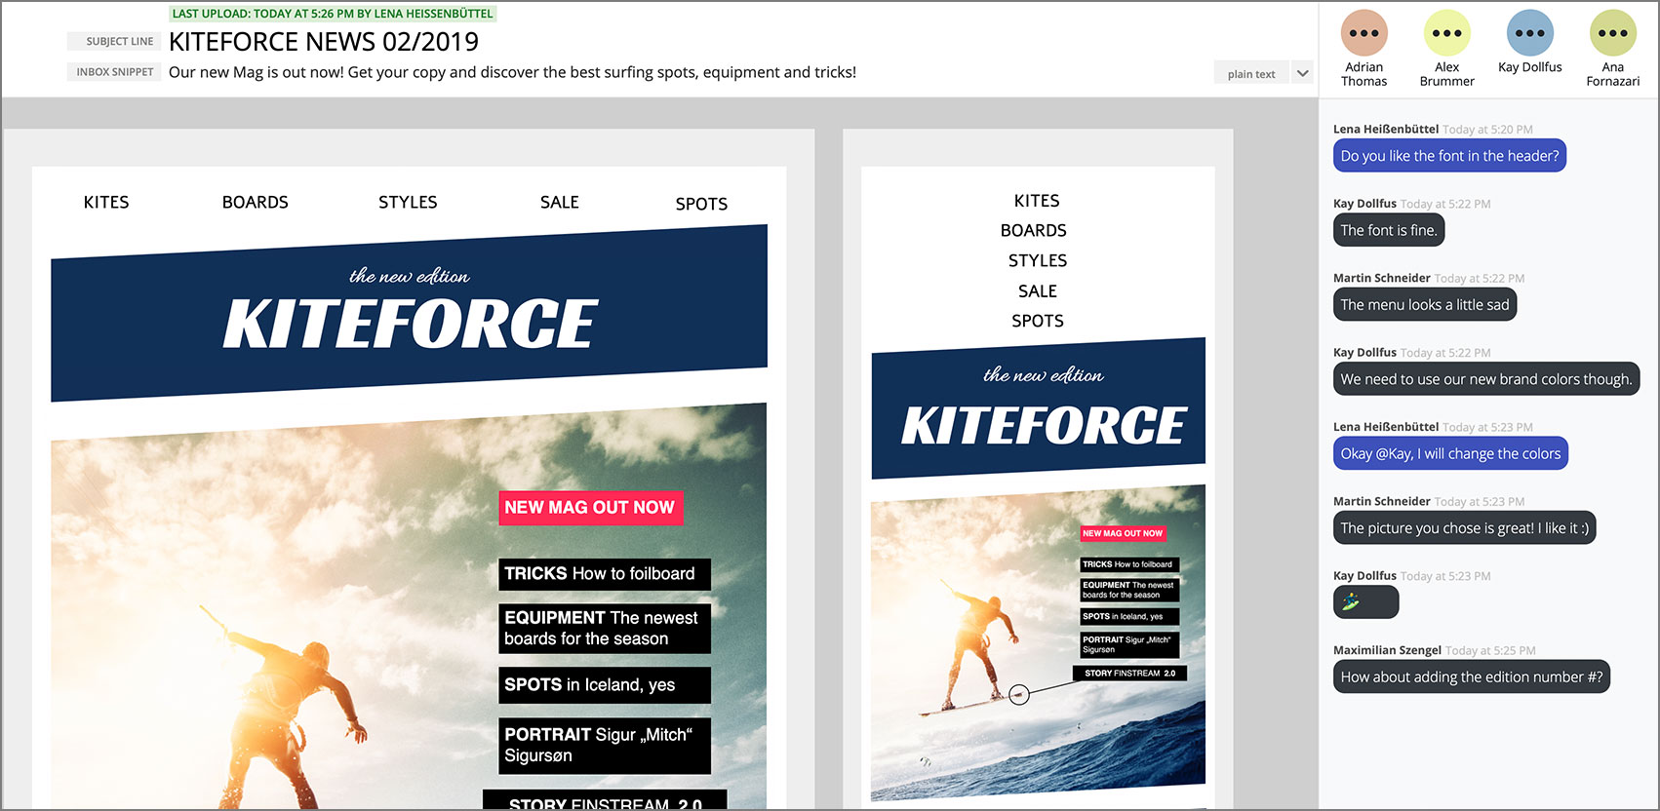Click the surfer emoji in Kay Dollfus message
This screenshot has width=1660, height=811.
[x=1351, y=602]
